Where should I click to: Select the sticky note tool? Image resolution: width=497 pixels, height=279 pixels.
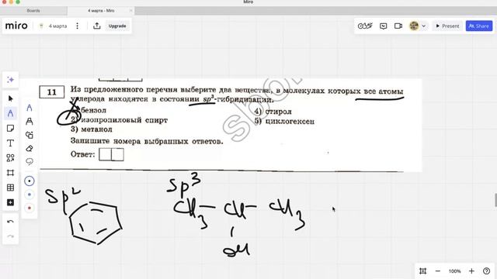[10, 128]
